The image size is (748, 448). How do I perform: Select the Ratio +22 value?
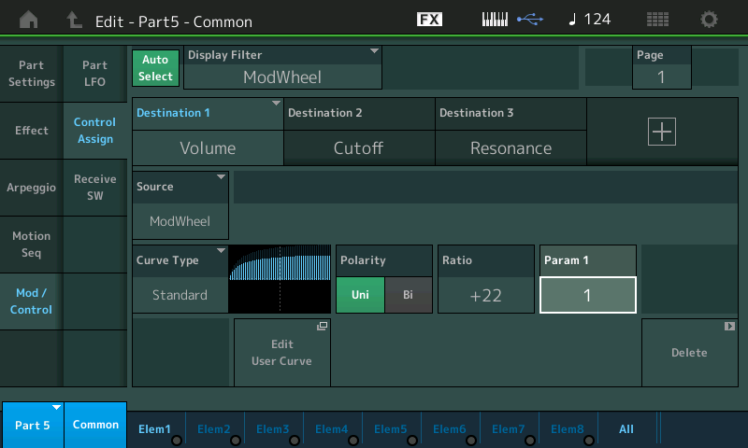click(x=485, y=295)
